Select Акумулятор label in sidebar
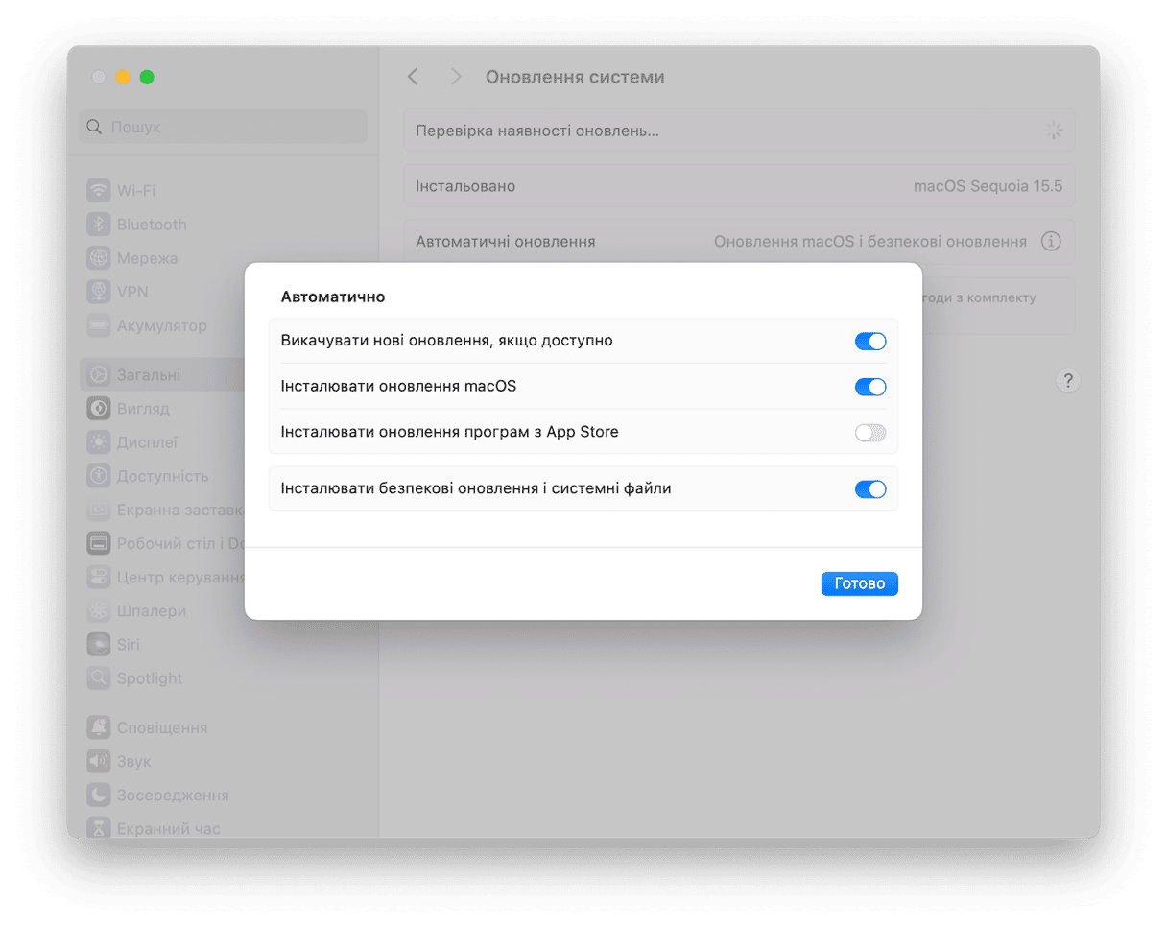This screenshot has width=1167, height=927. click(162, 326)
